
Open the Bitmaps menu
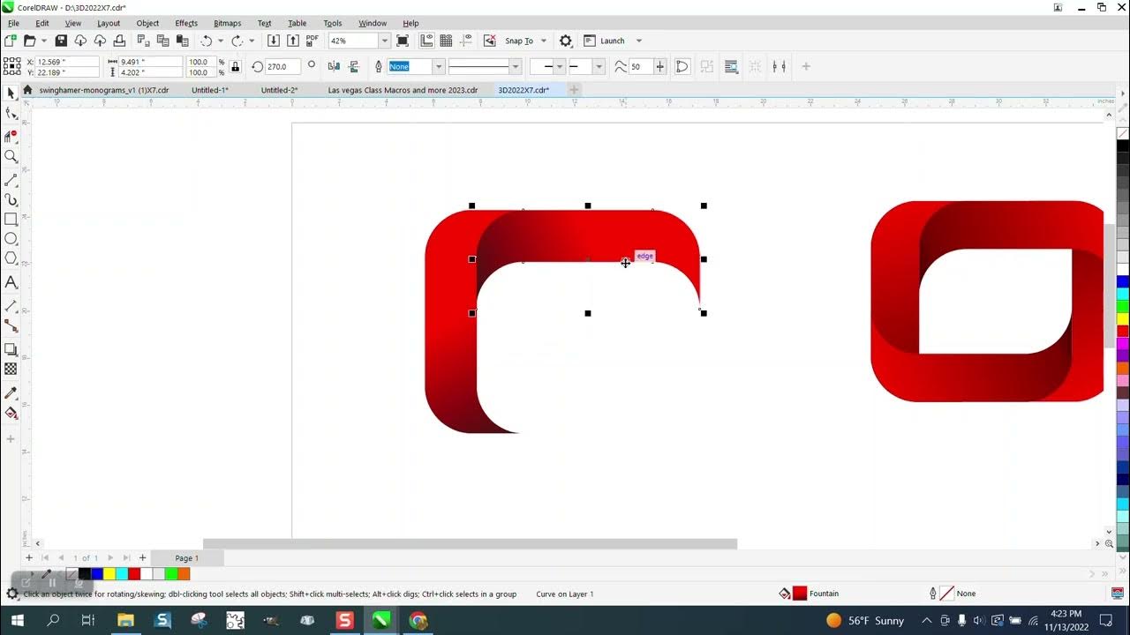[x=227, y=23]
